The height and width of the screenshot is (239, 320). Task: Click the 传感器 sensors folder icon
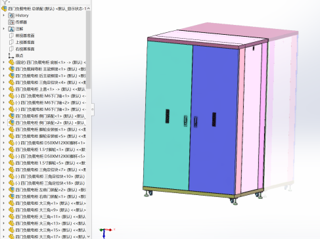11,22
